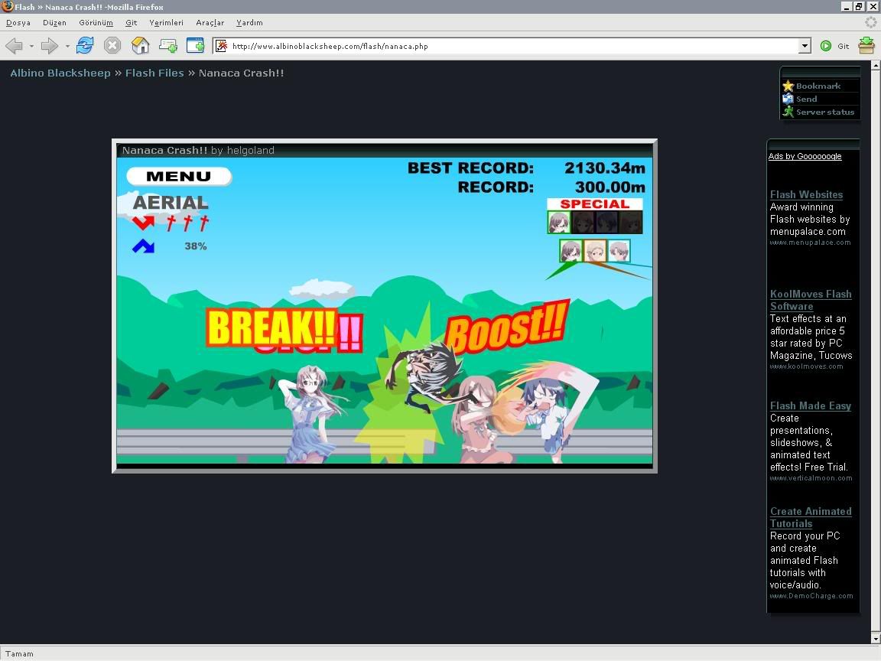Click the Firefox logo in title bar
The image size is (881, 661).
[8, 7]
